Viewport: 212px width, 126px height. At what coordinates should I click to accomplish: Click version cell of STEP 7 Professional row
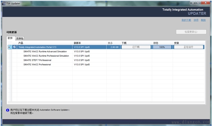[x=89, y=60]
